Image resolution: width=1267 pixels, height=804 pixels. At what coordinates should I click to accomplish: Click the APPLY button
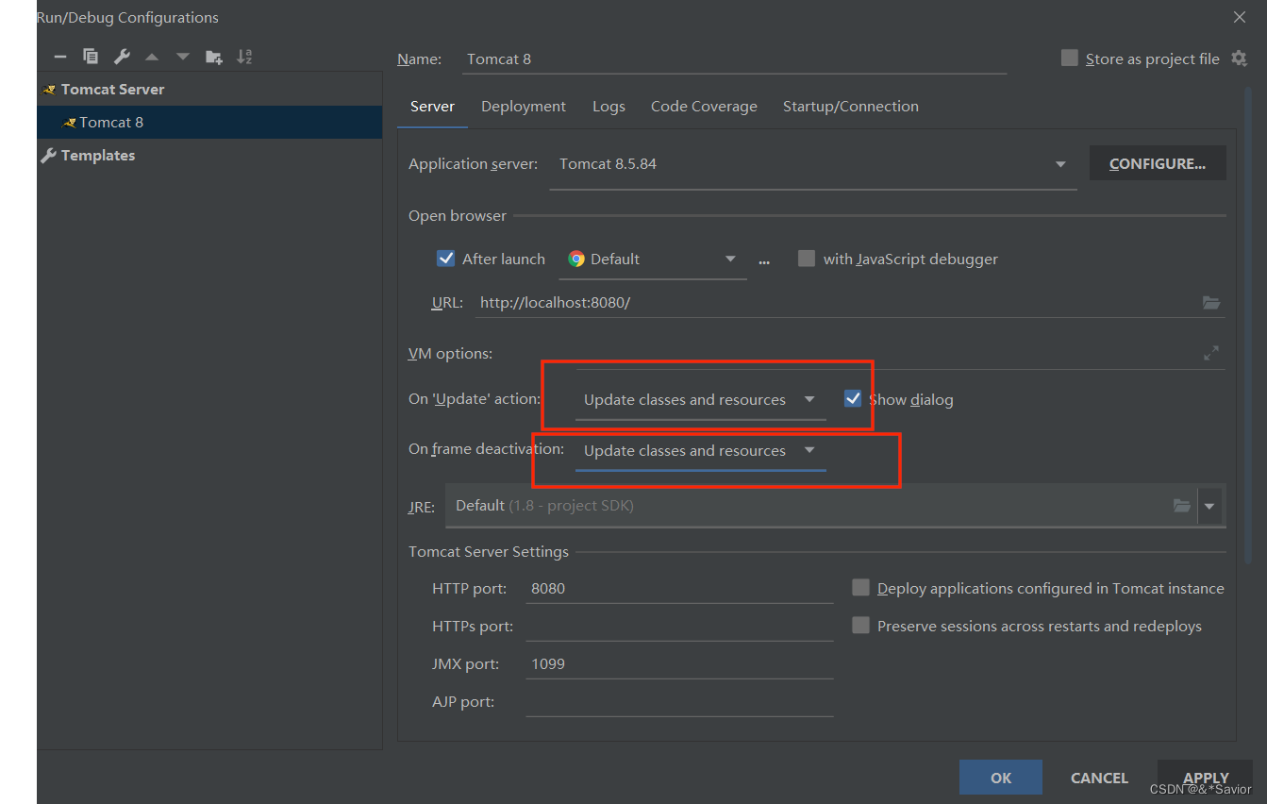(1206, 778)
